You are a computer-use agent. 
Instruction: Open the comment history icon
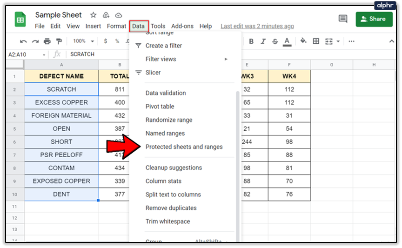click(x=343, y=19)
